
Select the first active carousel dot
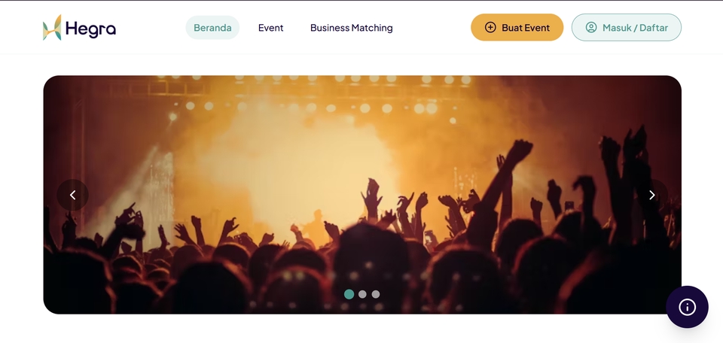tap(349, 294)
